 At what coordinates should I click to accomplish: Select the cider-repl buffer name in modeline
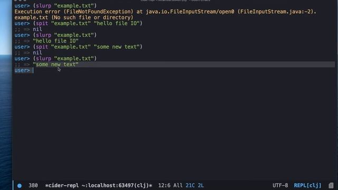point(99,185)
